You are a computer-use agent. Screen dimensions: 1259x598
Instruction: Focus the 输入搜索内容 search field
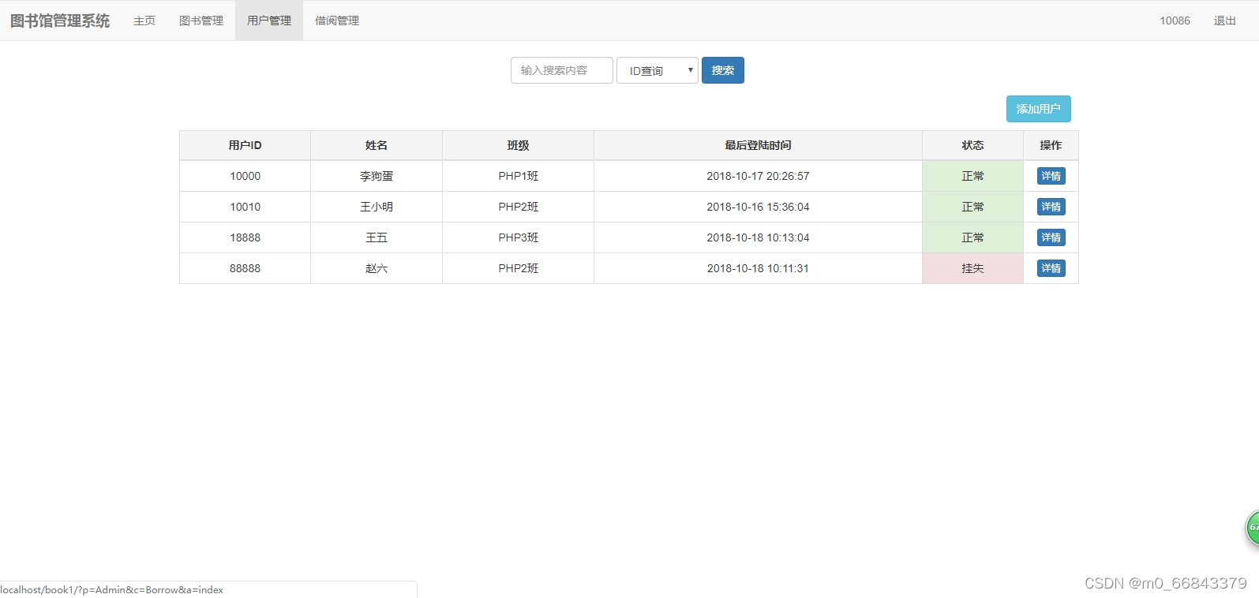click(562, 70)
